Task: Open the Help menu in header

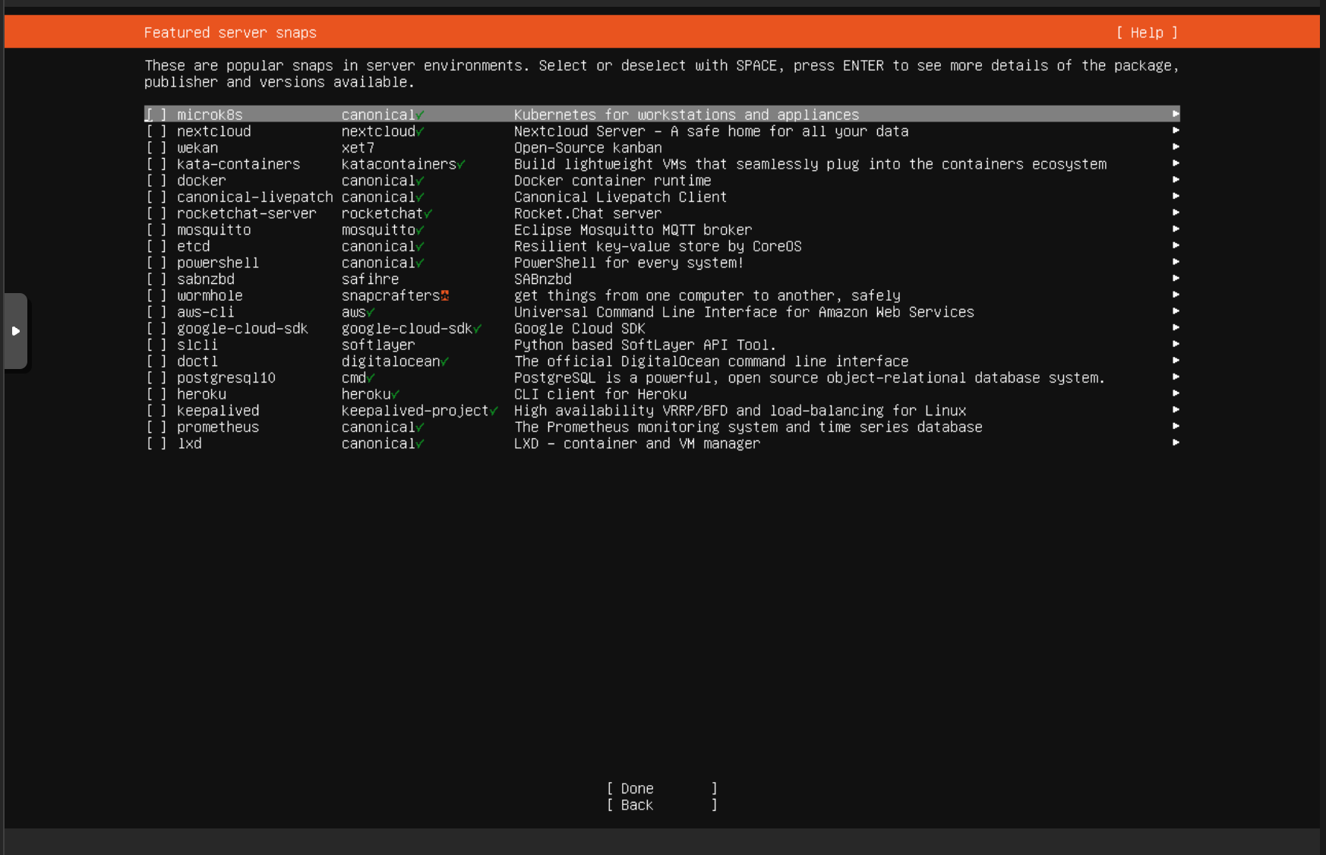Action: (x=1147, y=33)
